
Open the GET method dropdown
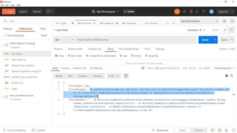pos(64,40)
